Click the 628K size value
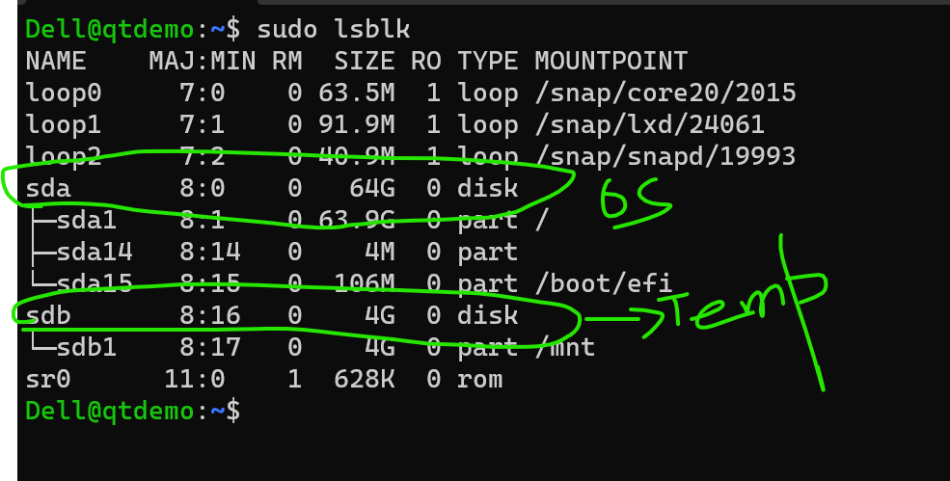This screenshot has width=950, height=481. (x=365, y=379)
